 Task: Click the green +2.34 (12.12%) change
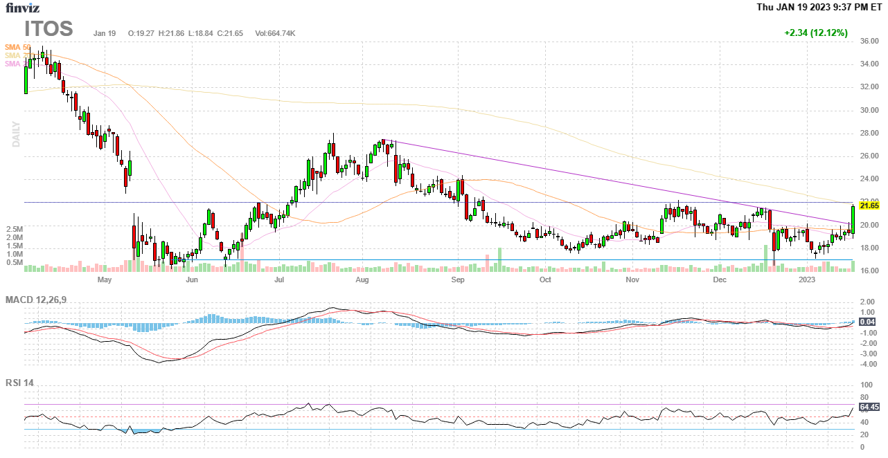point(815,33)
